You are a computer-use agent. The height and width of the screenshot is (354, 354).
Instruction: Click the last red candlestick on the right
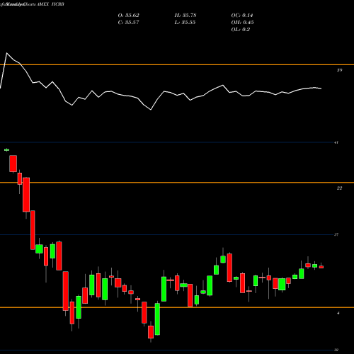(321, 267)
